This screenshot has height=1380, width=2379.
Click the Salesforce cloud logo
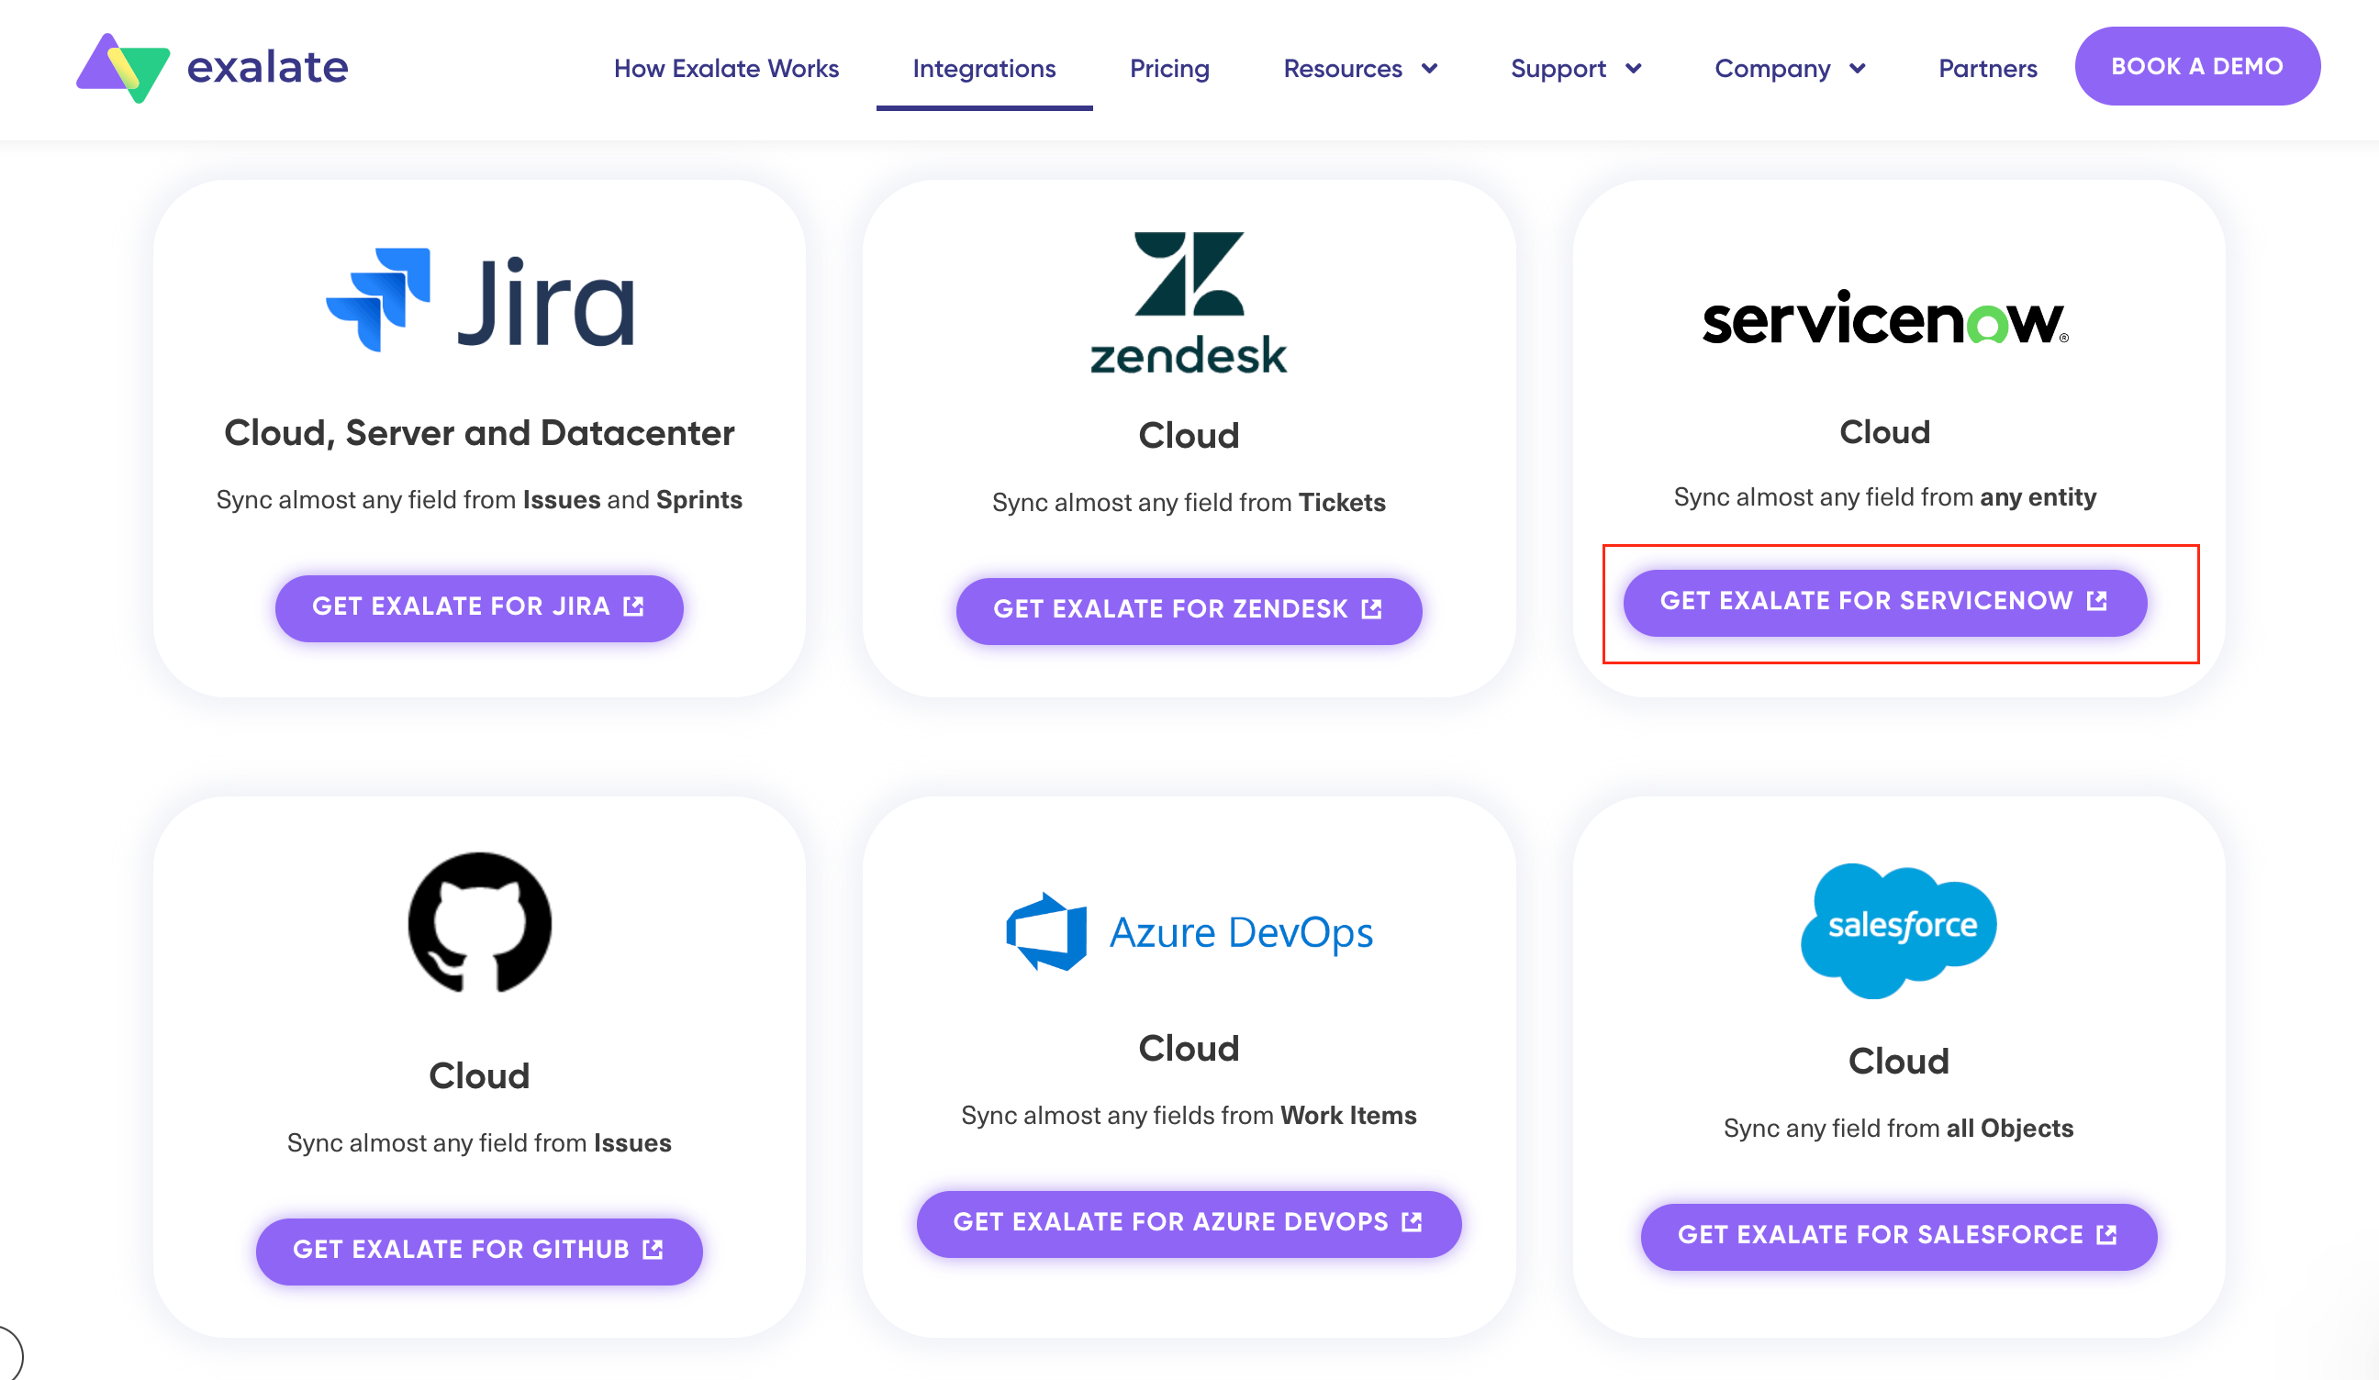click(1898, 929)
